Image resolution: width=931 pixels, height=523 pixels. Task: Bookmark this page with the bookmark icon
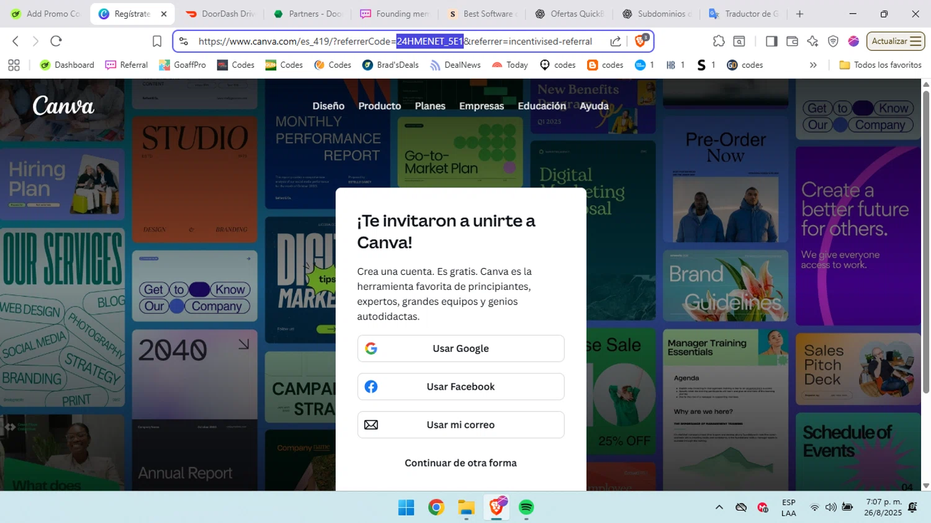[x=157, y=41]
